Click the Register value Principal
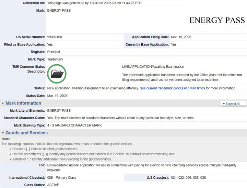Screen dimensions: 247x188 click(54, 52)
